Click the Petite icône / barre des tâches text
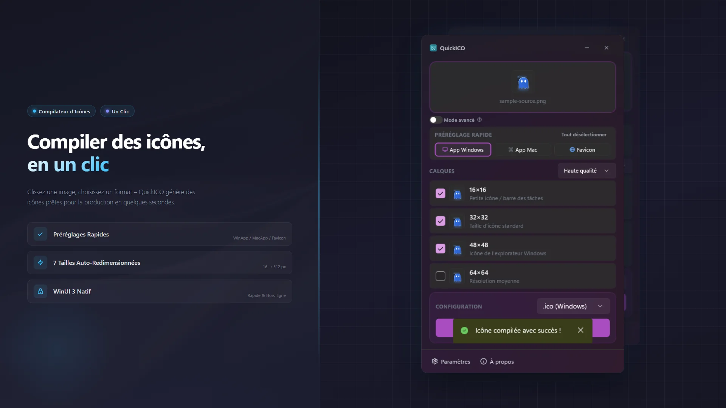Image resolution: width=726 pixels, height=408 pixels. pos(506,198)
